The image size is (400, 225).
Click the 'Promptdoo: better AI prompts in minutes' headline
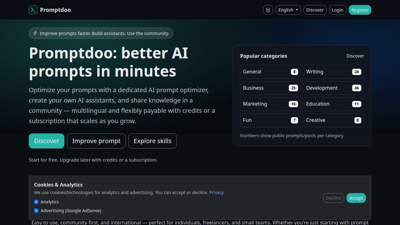(108, 62)
